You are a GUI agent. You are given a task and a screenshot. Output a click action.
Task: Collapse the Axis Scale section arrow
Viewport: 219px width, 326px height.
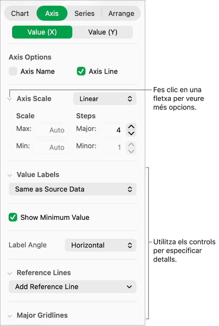[x=10, y=99]
